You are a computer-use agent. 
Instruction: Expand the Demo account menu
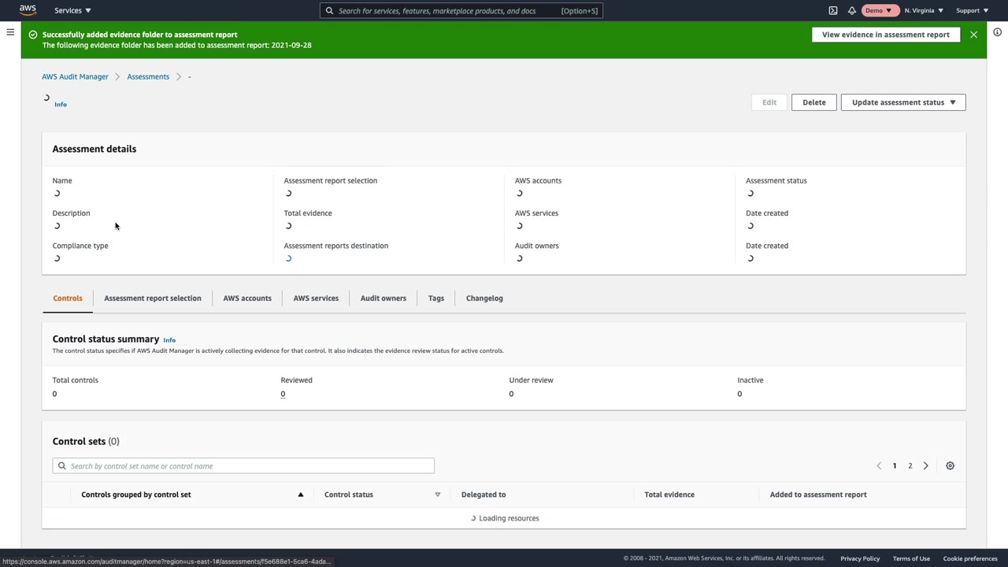880,10
